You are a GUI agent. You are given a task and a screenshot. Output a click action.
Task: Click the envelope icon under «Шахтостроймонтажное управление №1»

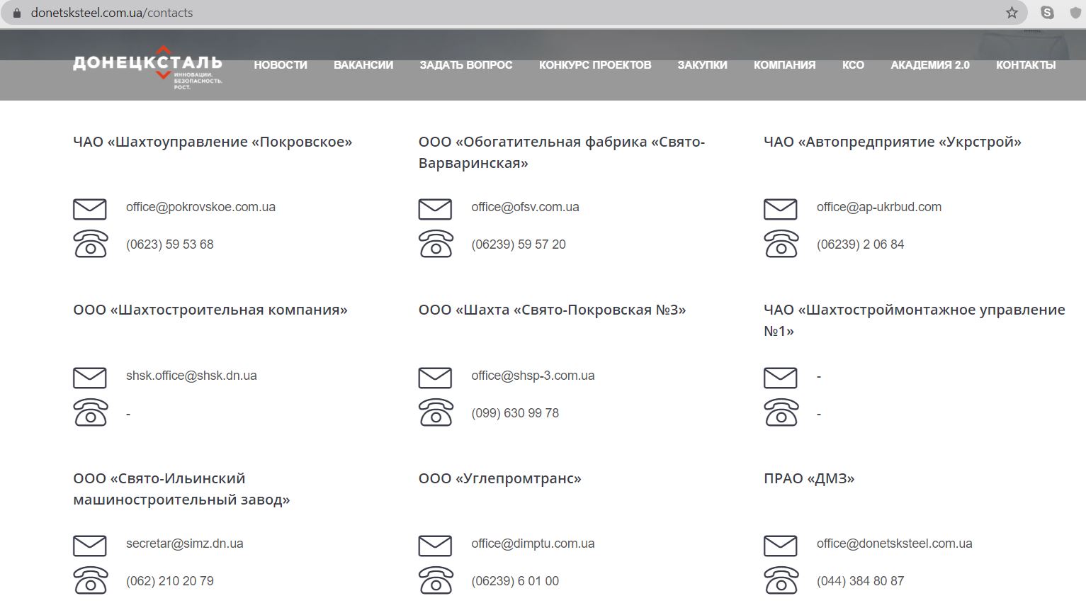(781, 378)
